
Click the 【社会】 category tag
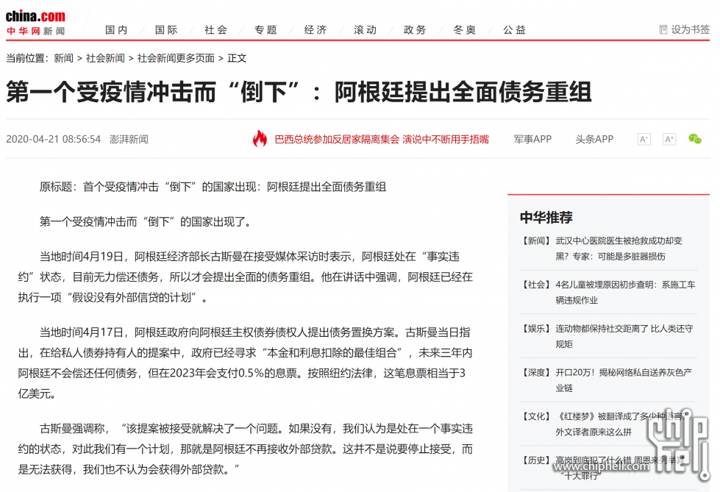tap(535, 285)
